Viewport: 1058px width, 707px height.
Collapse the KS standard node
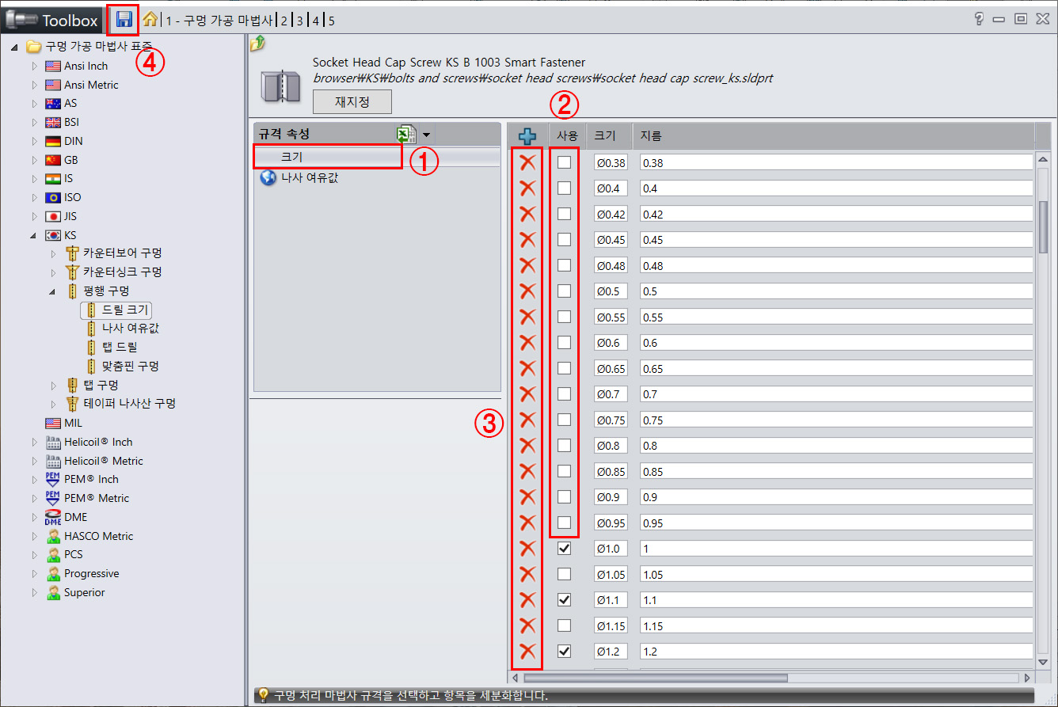pos(34,235)
